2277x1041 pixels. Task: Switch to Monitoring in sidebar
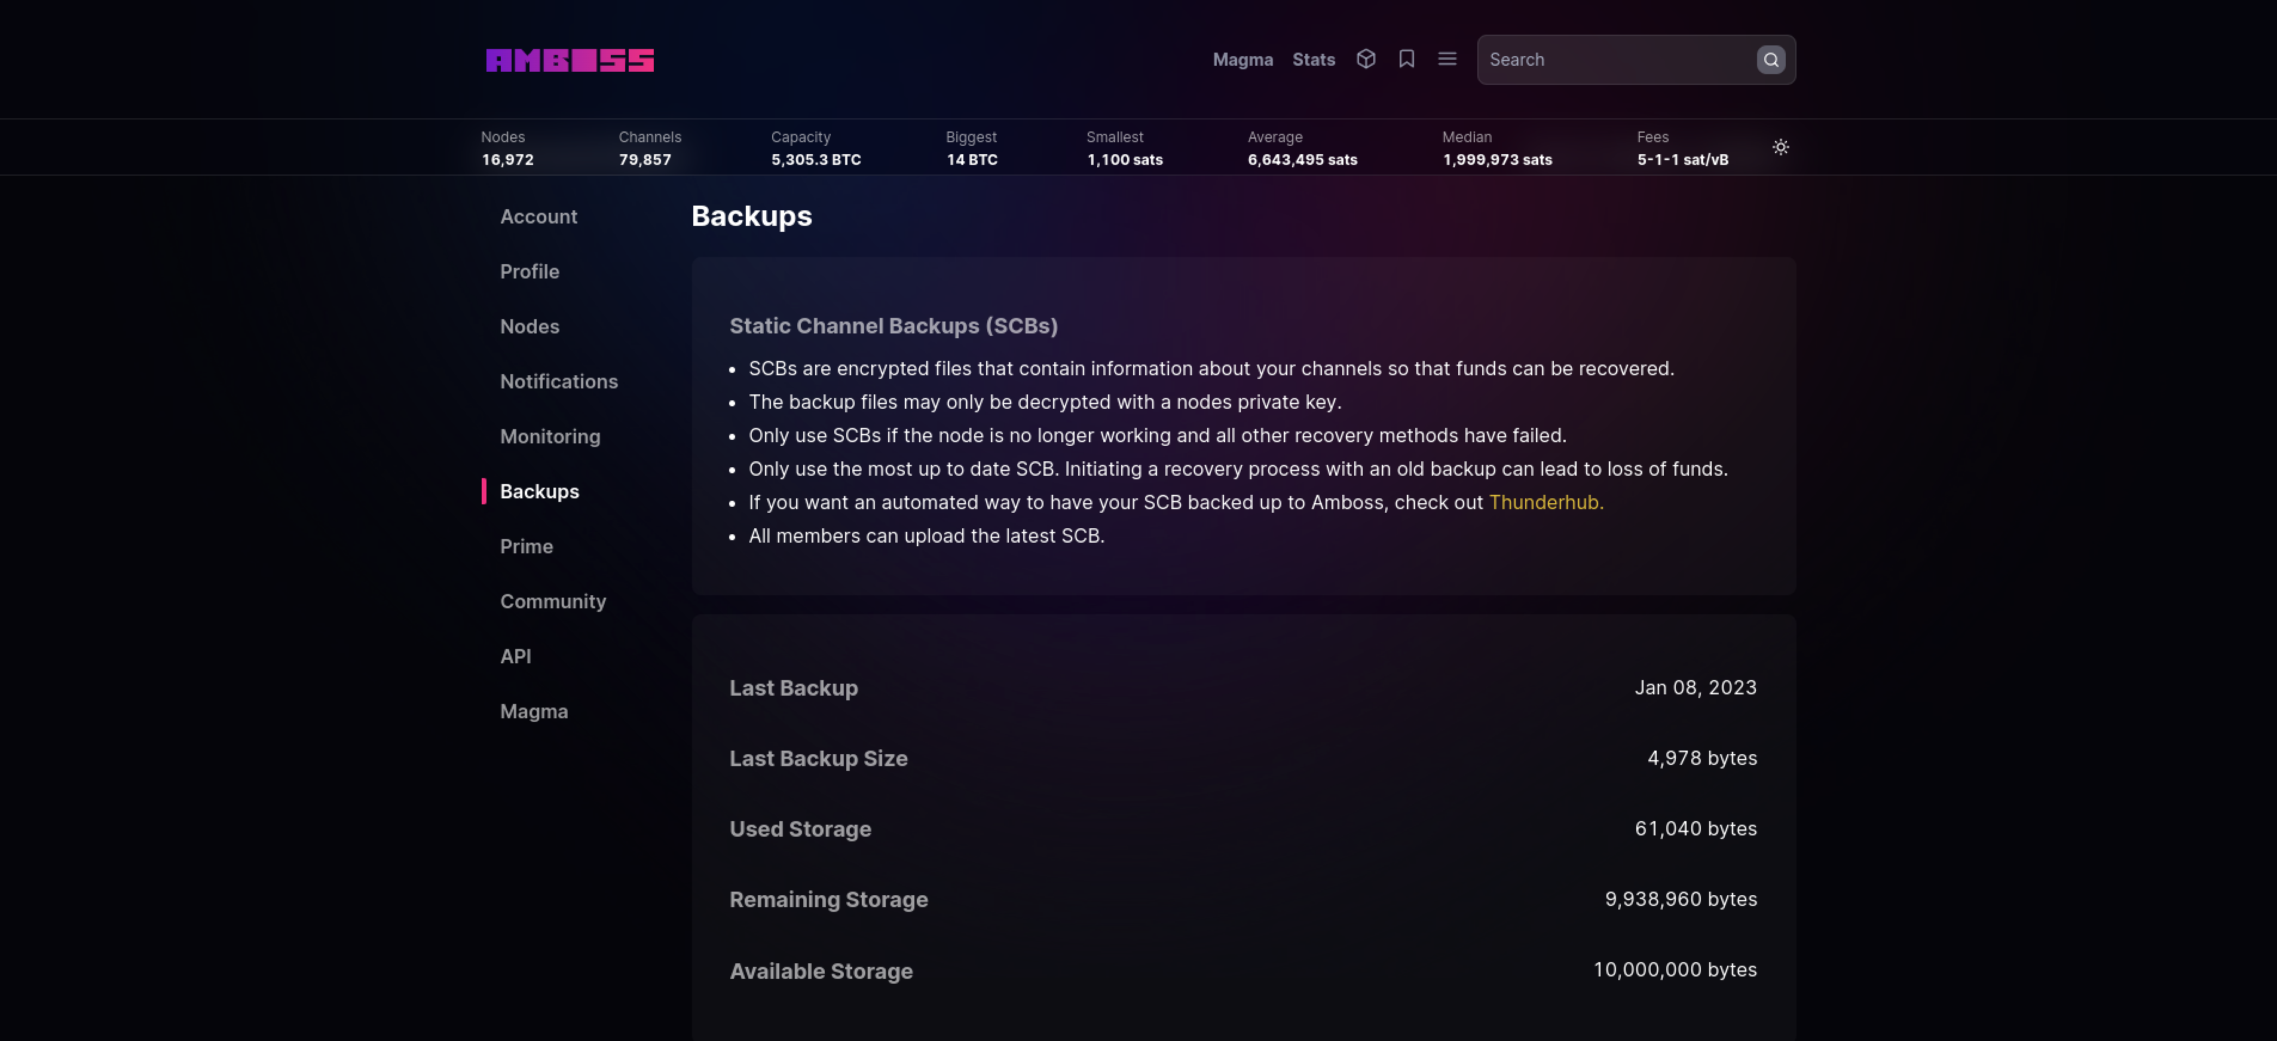click(550, 437)
